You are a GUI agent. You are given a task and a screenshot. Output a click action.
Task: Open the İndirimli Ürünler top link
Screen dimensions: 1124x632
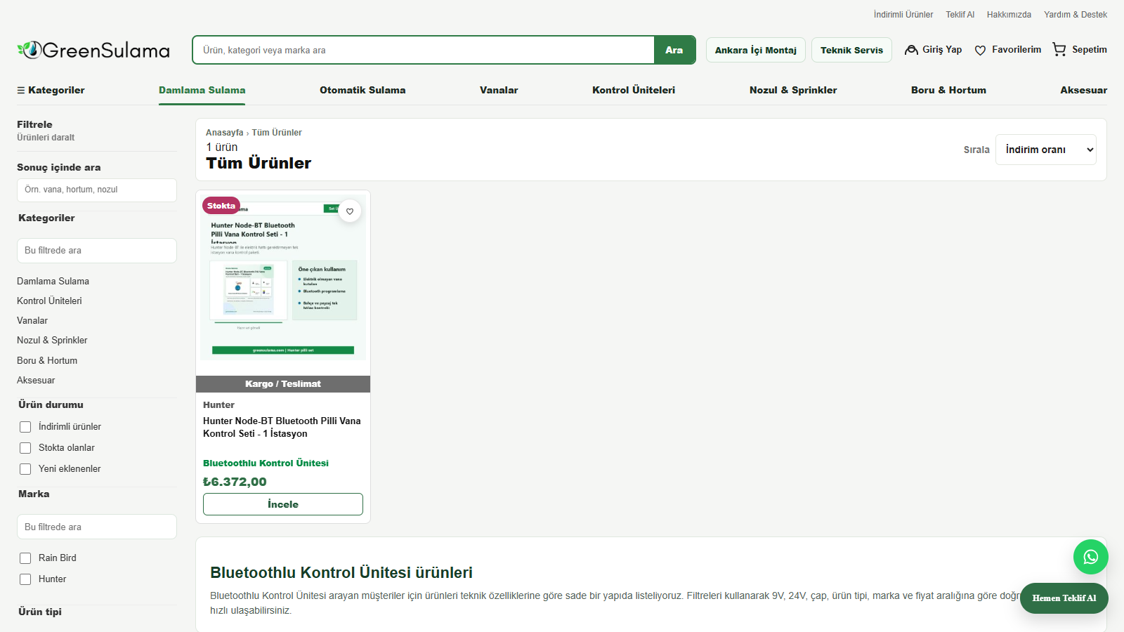(x=903, y=15)
